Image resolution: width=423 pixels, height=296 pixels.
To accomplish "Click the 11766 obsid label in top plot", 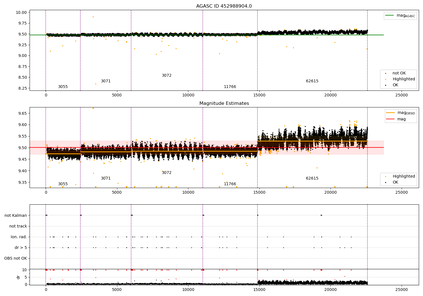I will click(230, 87).
